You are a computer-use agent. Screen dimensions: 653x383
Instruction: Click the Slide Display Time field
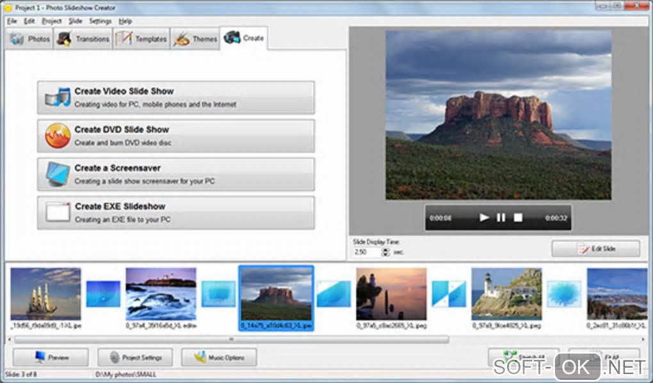(x=367, y=252)
